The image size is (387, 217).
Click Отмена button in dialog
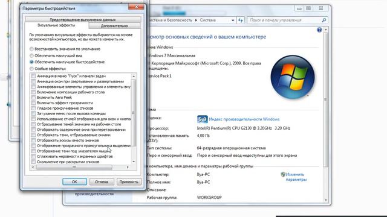coord(102,182)
